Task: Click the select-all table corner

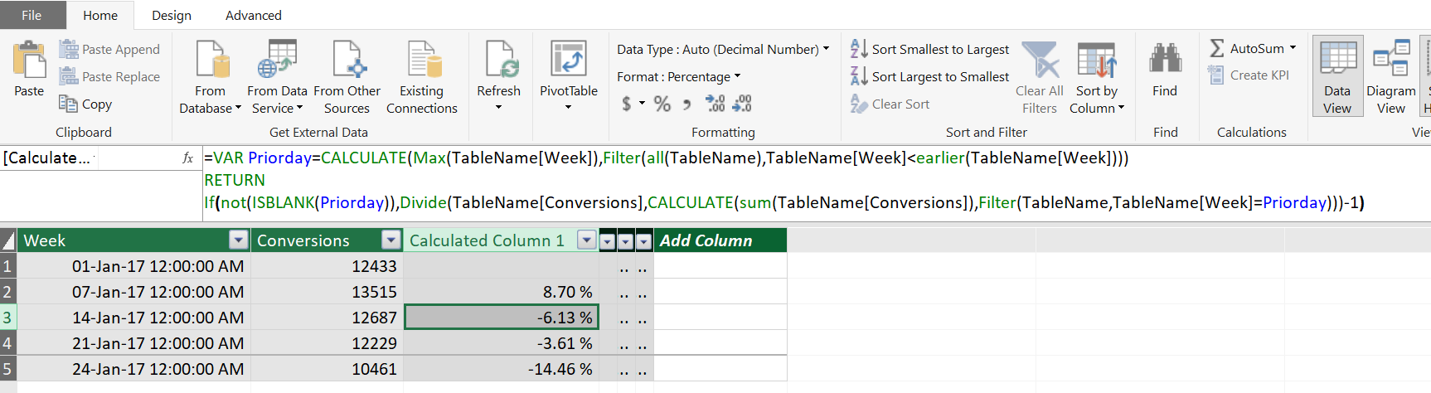Action: coord(8,240)
